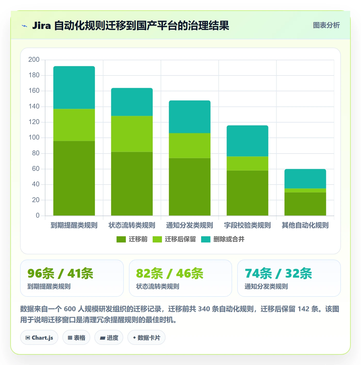Click the 图表分析 label in the header
Image resolution: width=361 pixels, height=365 pixels.
click(x=326, y=25)
